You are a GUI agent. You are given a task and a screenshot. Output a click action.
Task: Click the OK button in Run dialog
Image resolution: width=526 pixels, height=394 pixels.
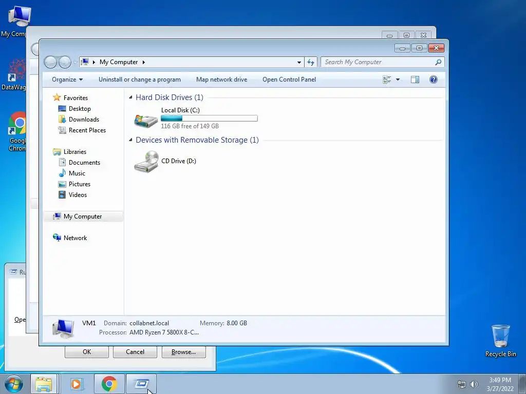tap(86, 352)
